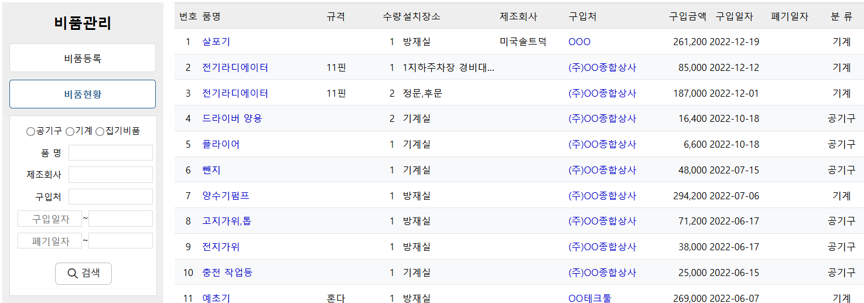Click the 품 명 input field

coord(110,153)
